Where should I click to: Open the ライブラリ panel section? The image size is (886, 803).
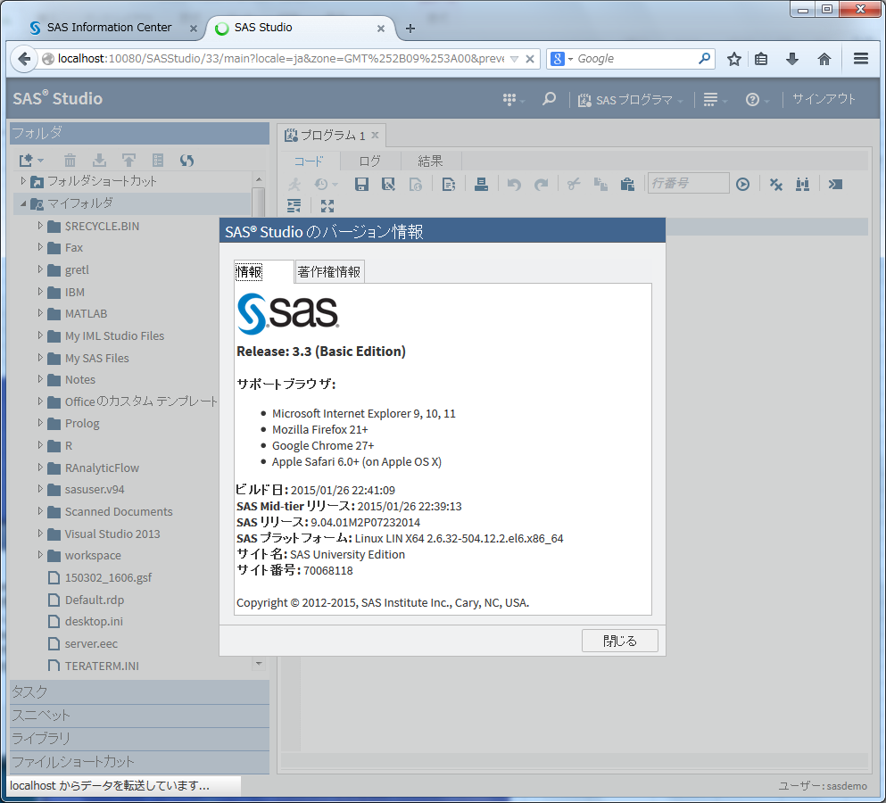tap(139, 739)
